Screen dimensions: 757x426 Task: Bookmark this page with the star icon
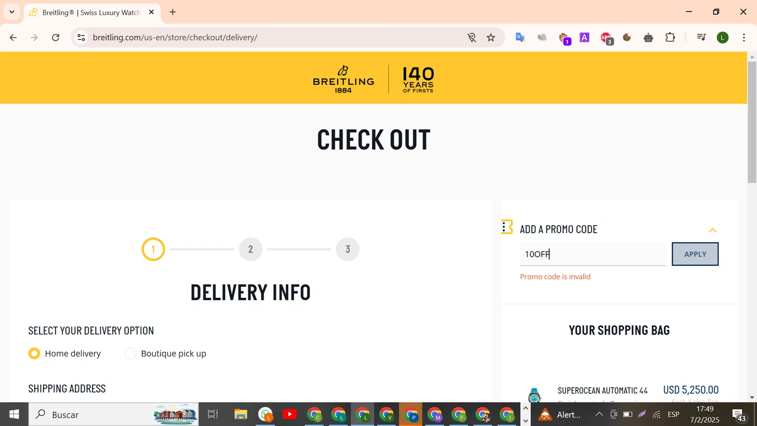[x=491, y=37]
